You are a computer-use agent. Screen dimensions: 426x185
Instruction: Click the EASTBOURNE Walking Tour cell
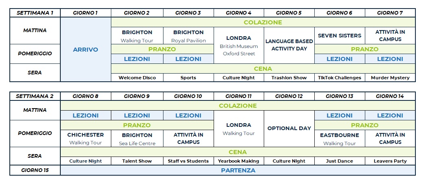click(x=340, y=139)
